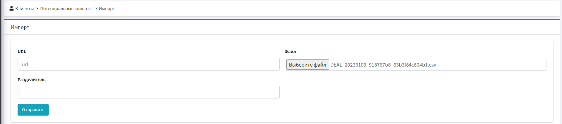Click the url placeholder text
The width and height of the screenshot is (562, 124).
(25, 65)
